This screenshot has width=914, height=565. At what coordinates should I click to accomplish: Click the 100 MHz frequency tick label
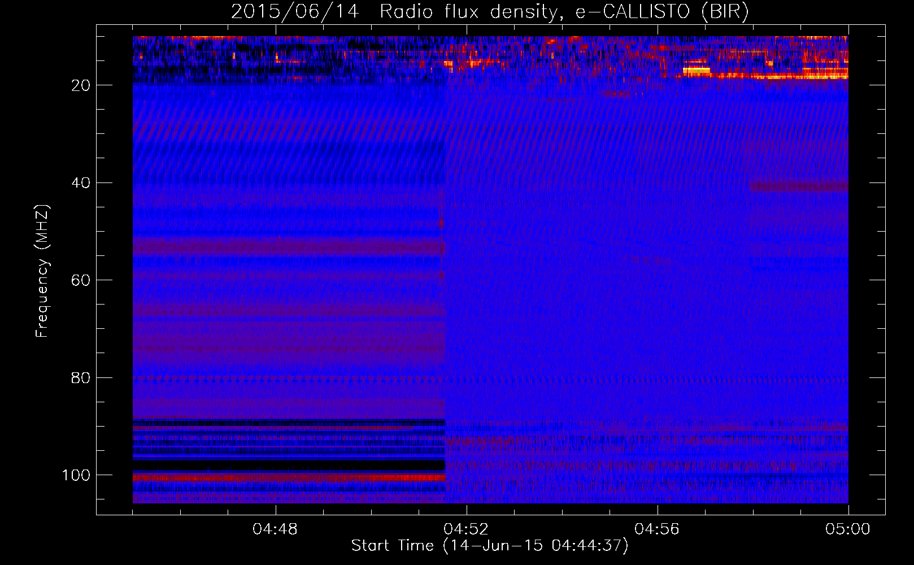[x=76, y=475]
